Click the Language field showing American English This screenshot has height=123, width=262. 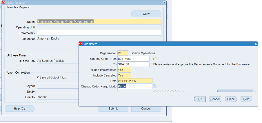99,38
